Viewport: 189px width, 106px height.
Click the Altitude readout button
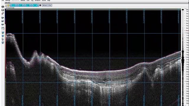pos(47,5)
